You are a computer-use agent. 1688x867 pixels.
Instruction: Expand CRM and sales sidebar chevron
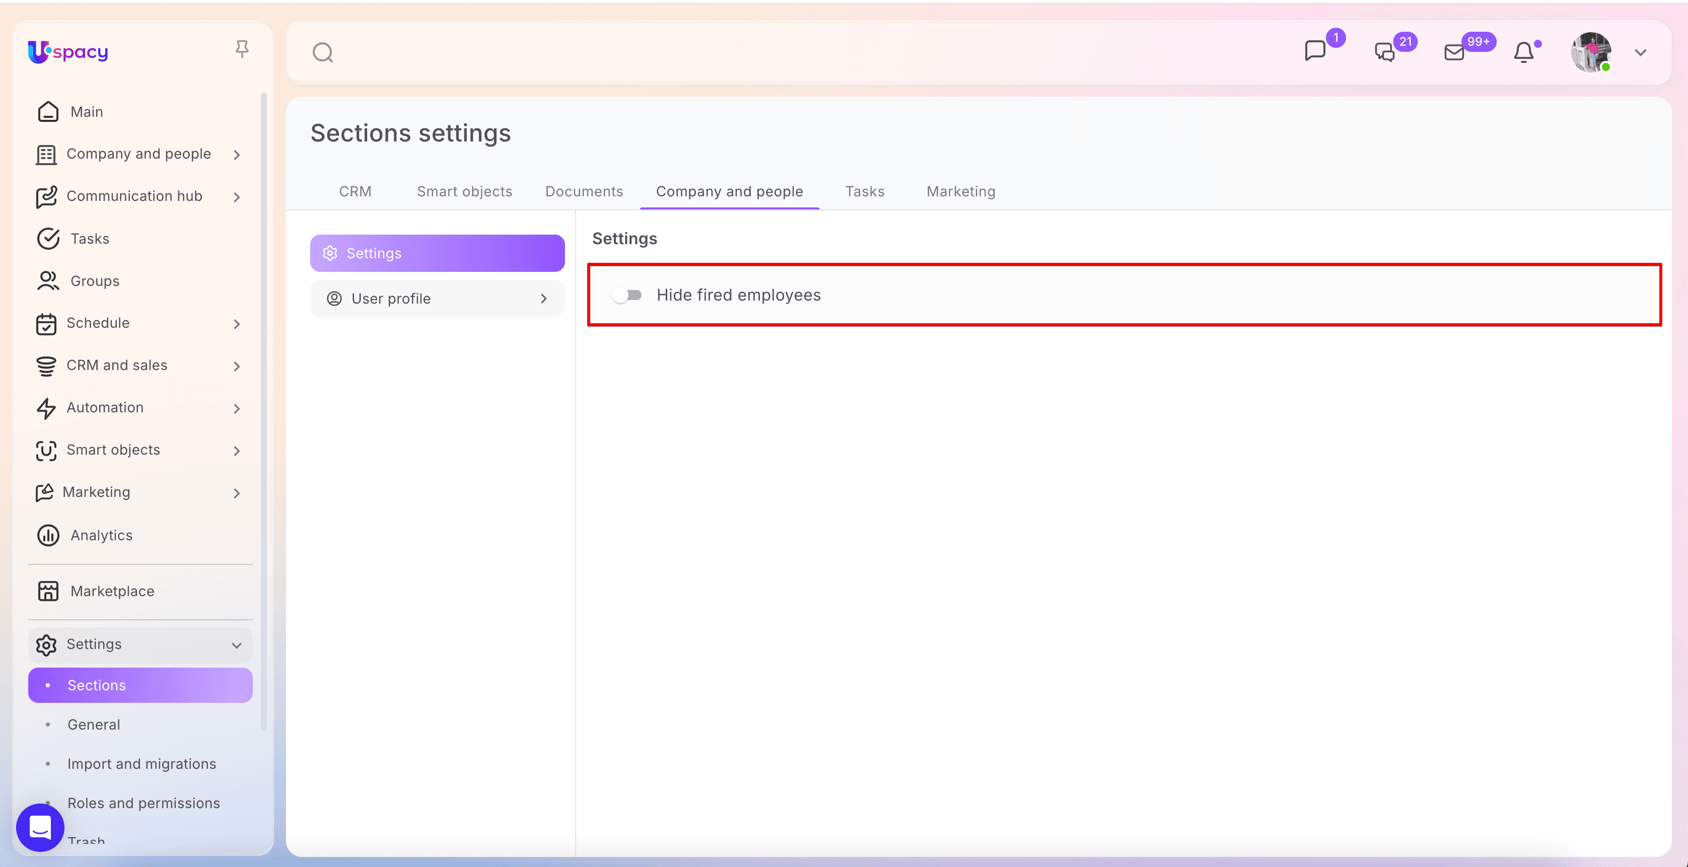[x=237, y=366]
